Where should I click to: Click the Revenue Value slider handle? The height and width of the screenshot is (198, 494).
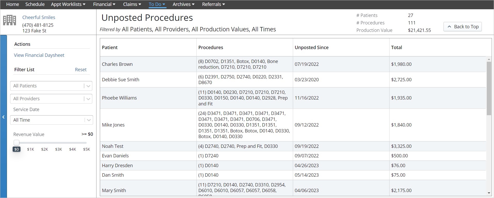(x=17, y=143)
